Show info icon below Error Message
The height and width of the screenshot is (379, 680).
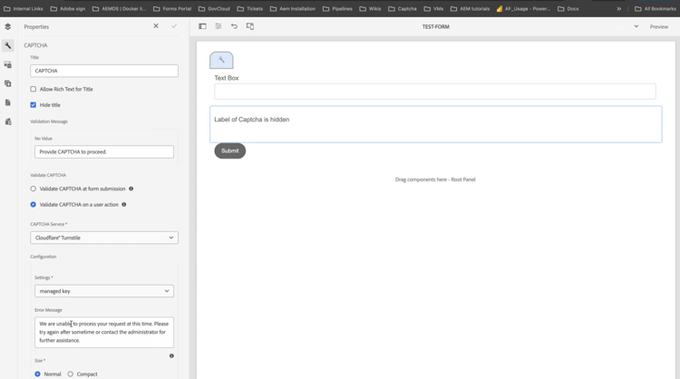pyautogui.click(x=171, y=355)
